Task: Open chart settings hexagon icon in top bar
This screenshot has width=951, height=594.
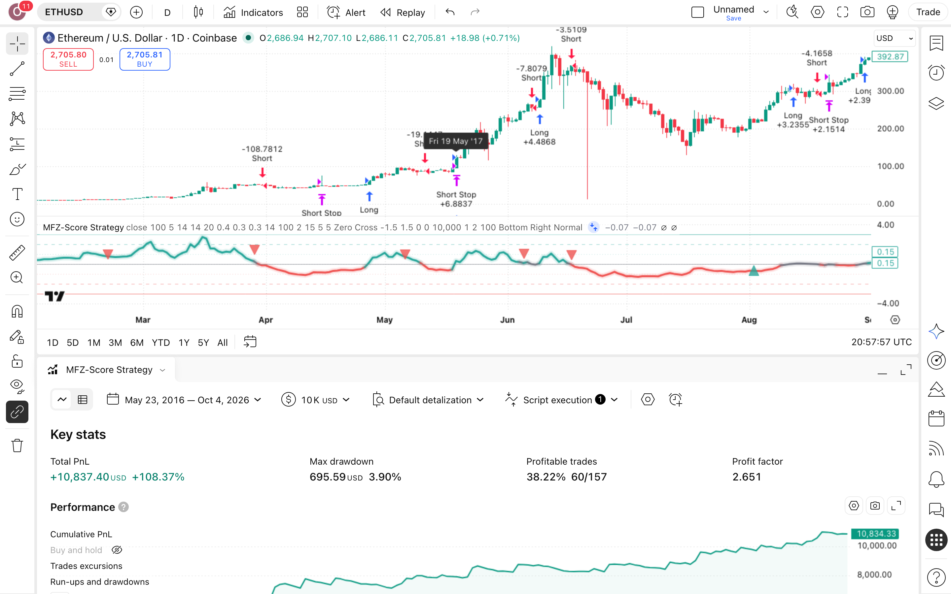Action: coord(817,12)
